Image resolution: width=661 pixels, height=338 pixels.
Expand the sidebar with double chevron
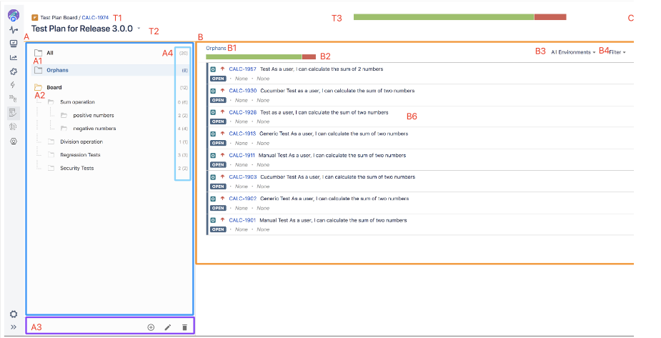[x=14, y=327]
